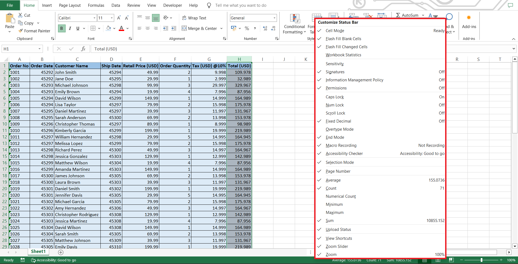
Task: Click the Comma Style icon
Action: pyautogui.click(x=255, y=28)
